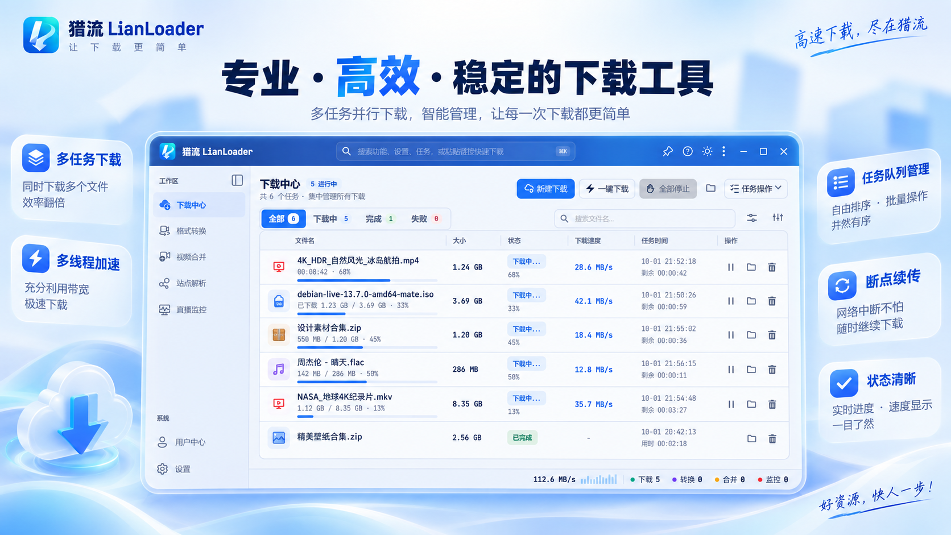The height and width of the screenshot is (535, 951).
Task: Focus the top global search bar
Action: click(456, 151)
